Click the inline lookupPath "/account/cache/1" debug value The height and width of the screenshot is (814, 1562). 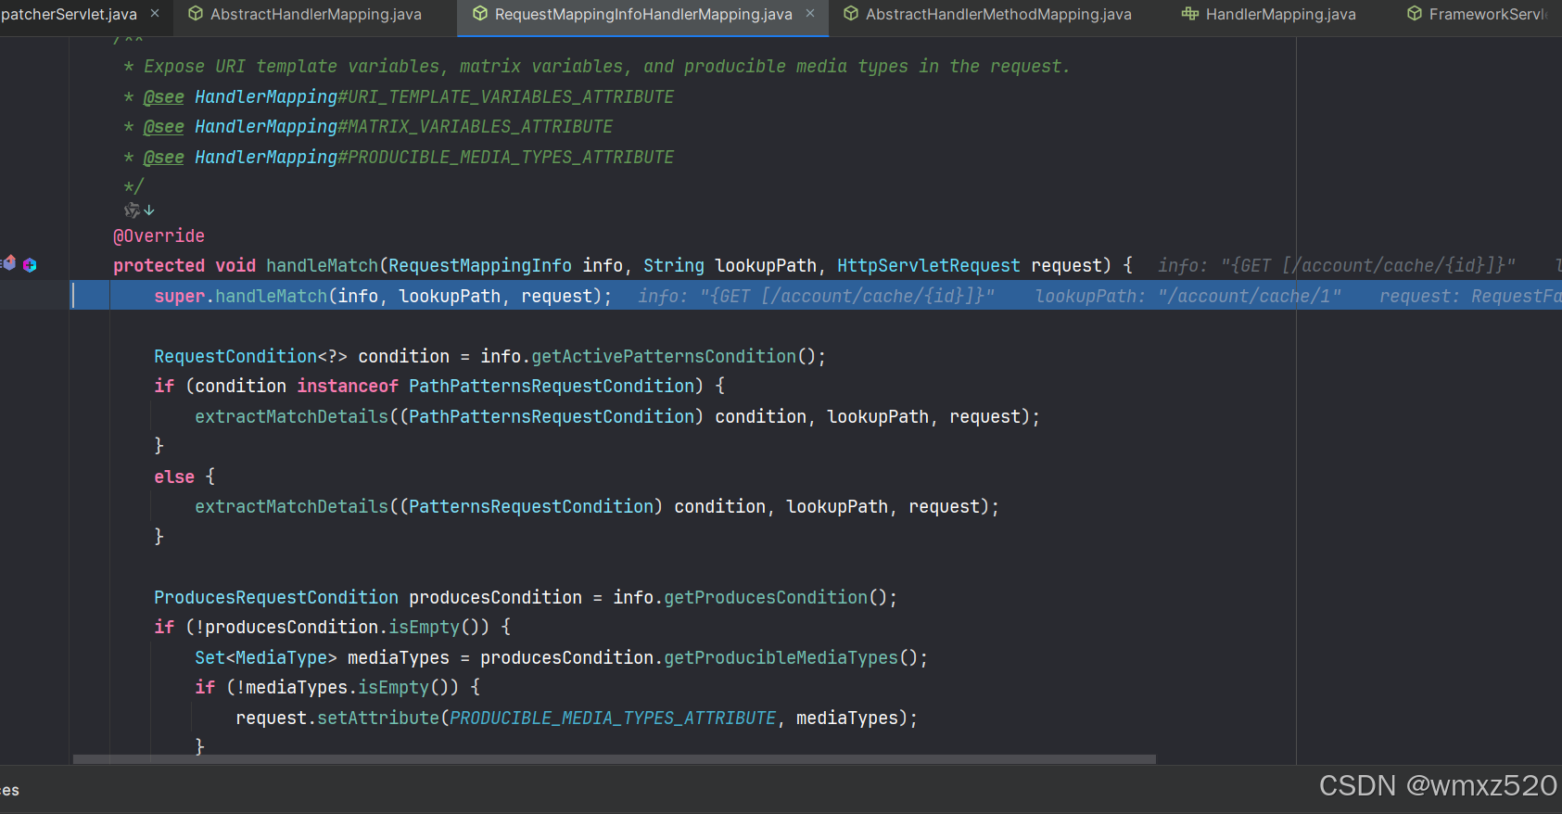(1188, 296)
